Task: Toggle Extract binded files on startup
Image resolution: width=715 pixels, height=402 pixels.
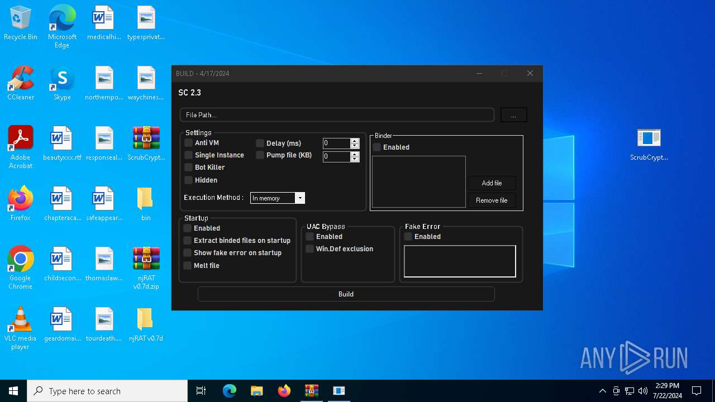Action: (x=188, y=241)
